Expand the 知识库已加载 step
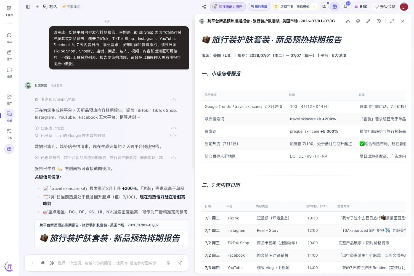 [x=105, y=128]
